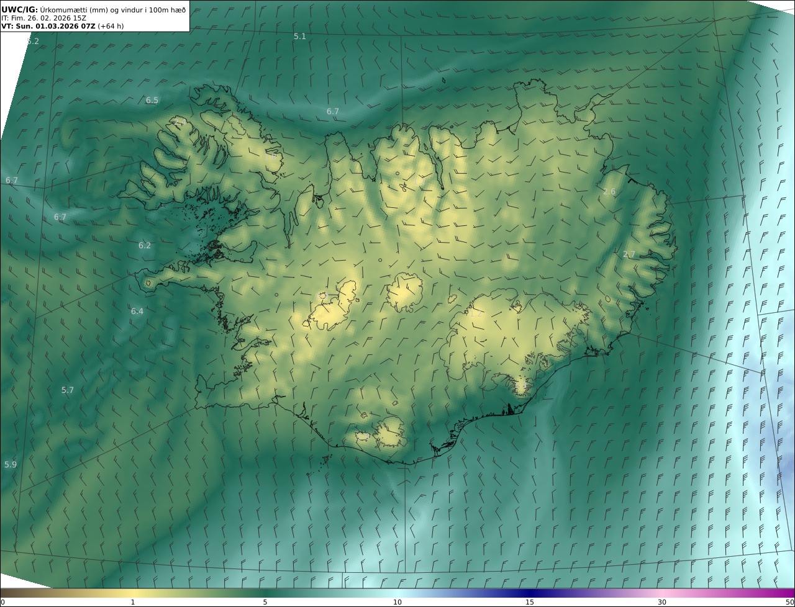Select the 2.7 value label in the Eastfjords
The width and height of the screenshot is (795, 607).
pos(629,254)
